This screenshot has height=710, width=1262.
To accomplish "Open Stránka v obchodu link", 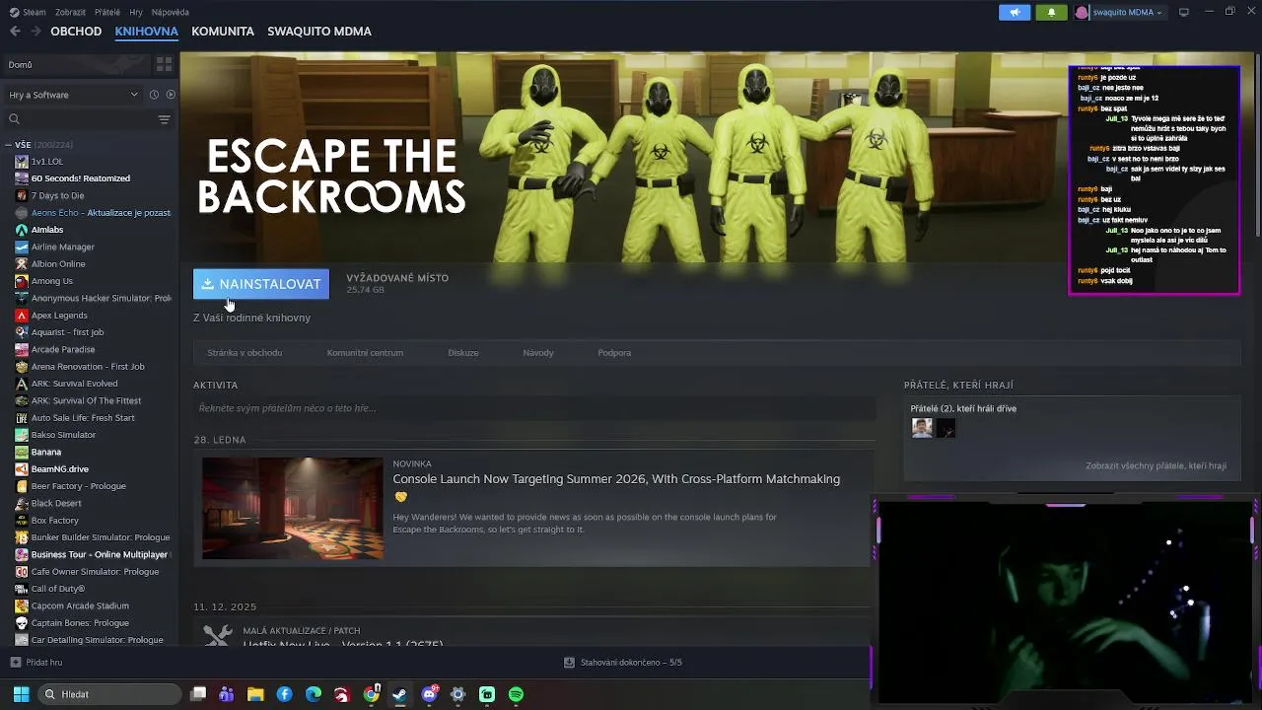I will (x=245, y=353).
